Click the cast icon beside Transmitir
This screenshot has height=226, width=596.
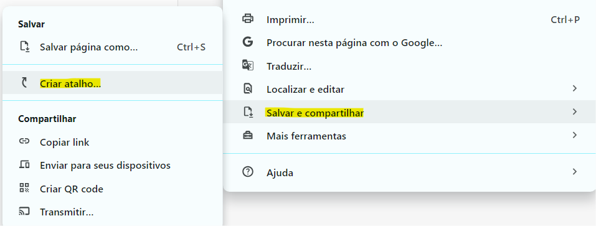pos(24,211)
